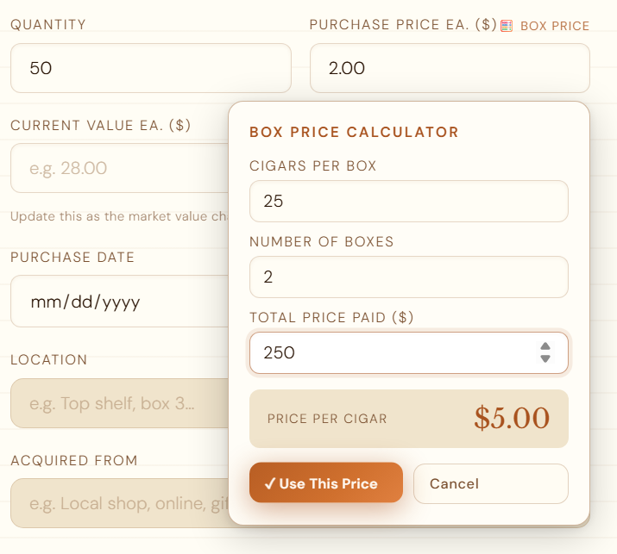Screen dimensions: 617x554
Task: Click the Location input field
Action: pyautogui.click(x=118, y=403)
